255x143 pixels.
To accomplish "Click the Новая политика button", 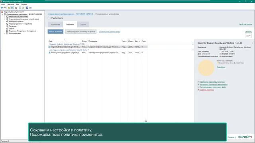I will click(x=55, y=32).
